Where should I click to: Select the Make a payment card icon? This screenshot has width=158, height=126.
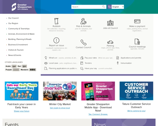137,21
